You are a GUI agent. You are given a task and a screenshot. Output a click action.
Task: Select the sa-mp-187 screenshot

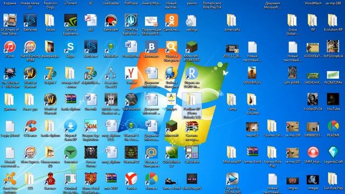[x=292, y=153]
